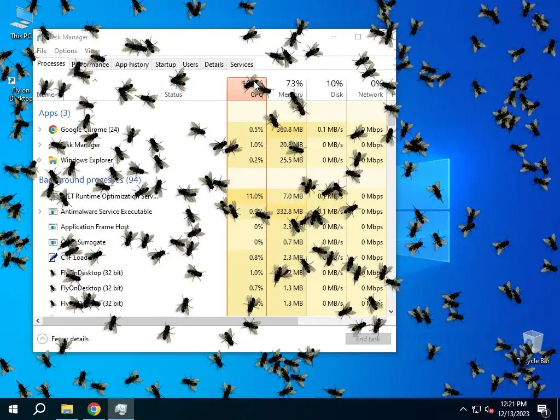The image size is (560, 420).
Task: Select the Application Frame Host name
Action: [x=95, y=227]
